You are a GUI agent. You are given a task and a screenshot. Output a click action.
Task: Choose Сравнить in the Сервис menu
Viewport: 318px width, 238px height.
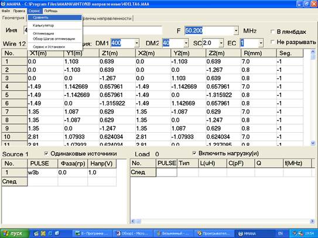54,18
